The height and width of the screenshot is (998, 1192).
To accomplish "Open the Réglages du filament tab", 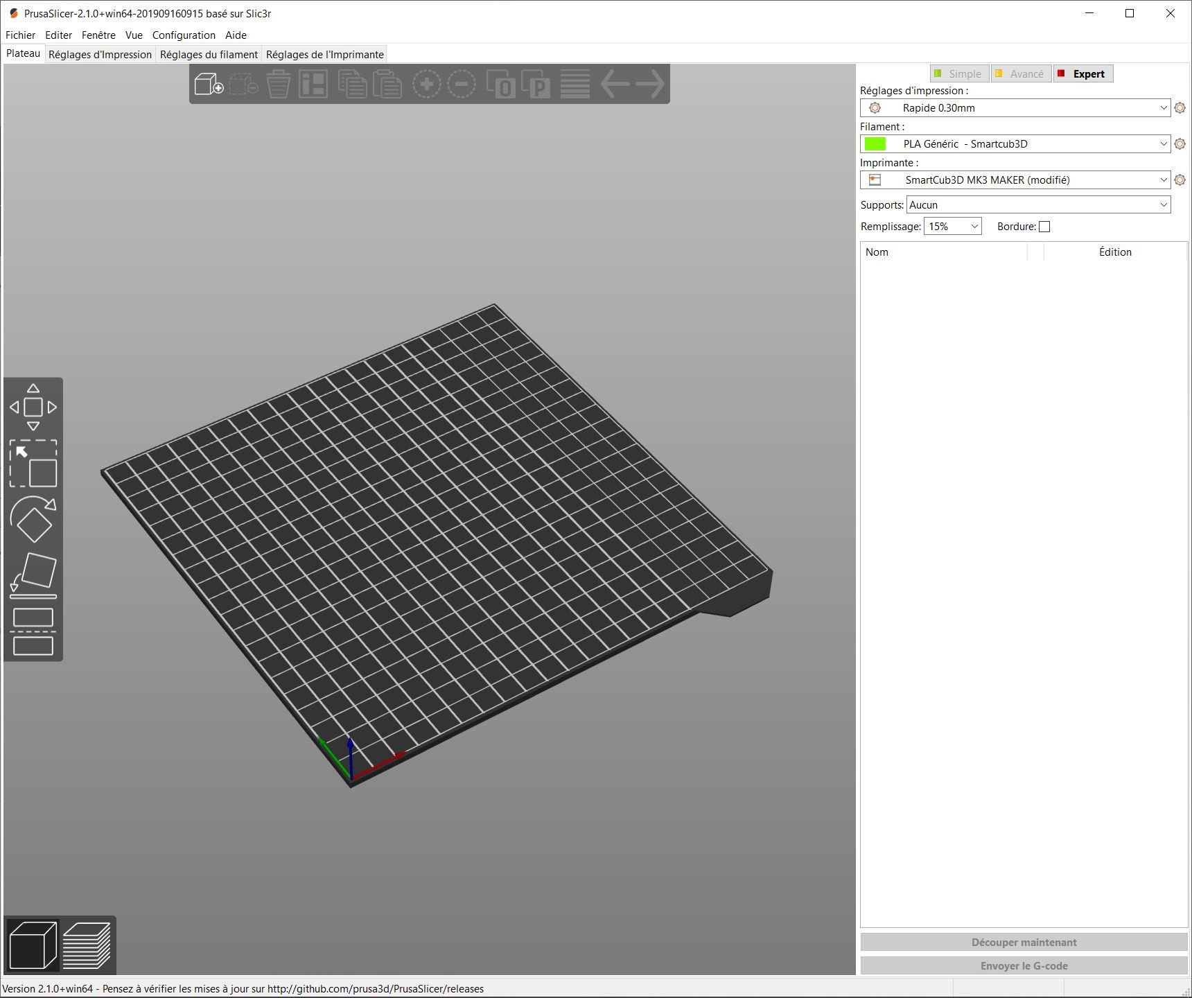I will point(209,55).
